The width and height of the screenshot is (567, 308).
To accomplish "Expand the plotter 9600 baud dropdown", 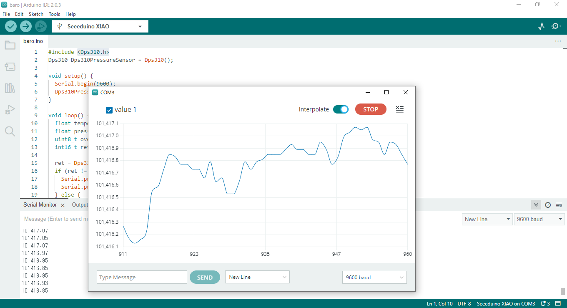I will [x=374, y=277].
